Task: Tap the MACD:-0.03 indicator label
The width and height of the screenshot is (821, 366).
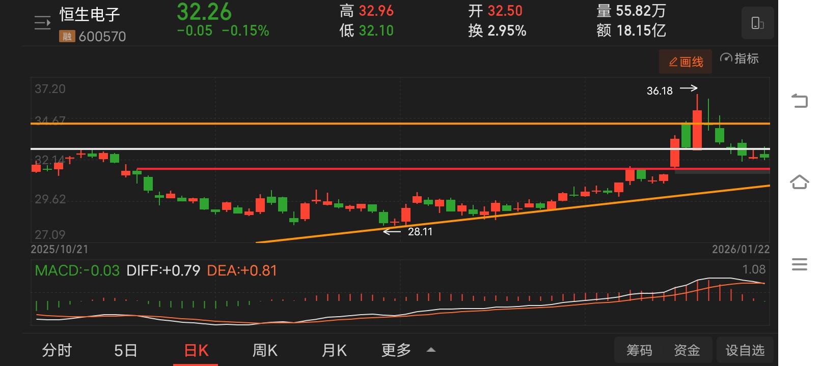Action: pos(77,270)
